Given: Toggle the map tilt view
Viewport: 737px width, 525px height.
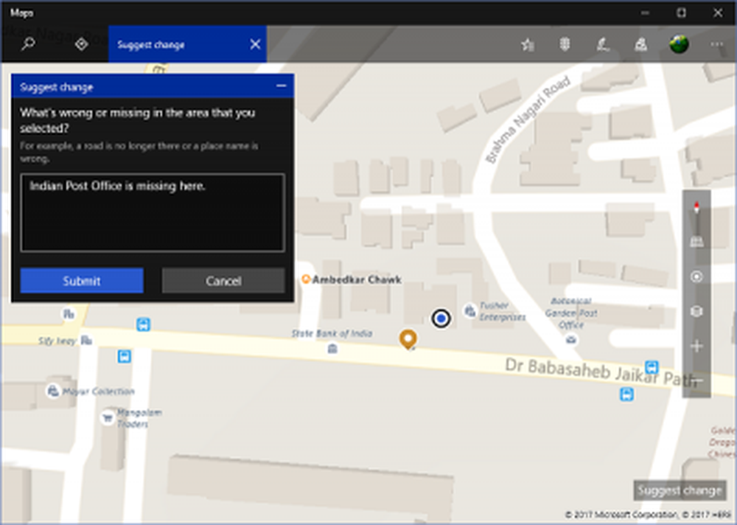Looking at the screenshot, I should point(696,242).
